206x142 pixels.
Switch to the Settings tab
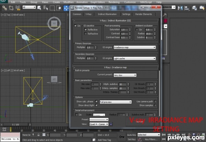coord(126,14)
